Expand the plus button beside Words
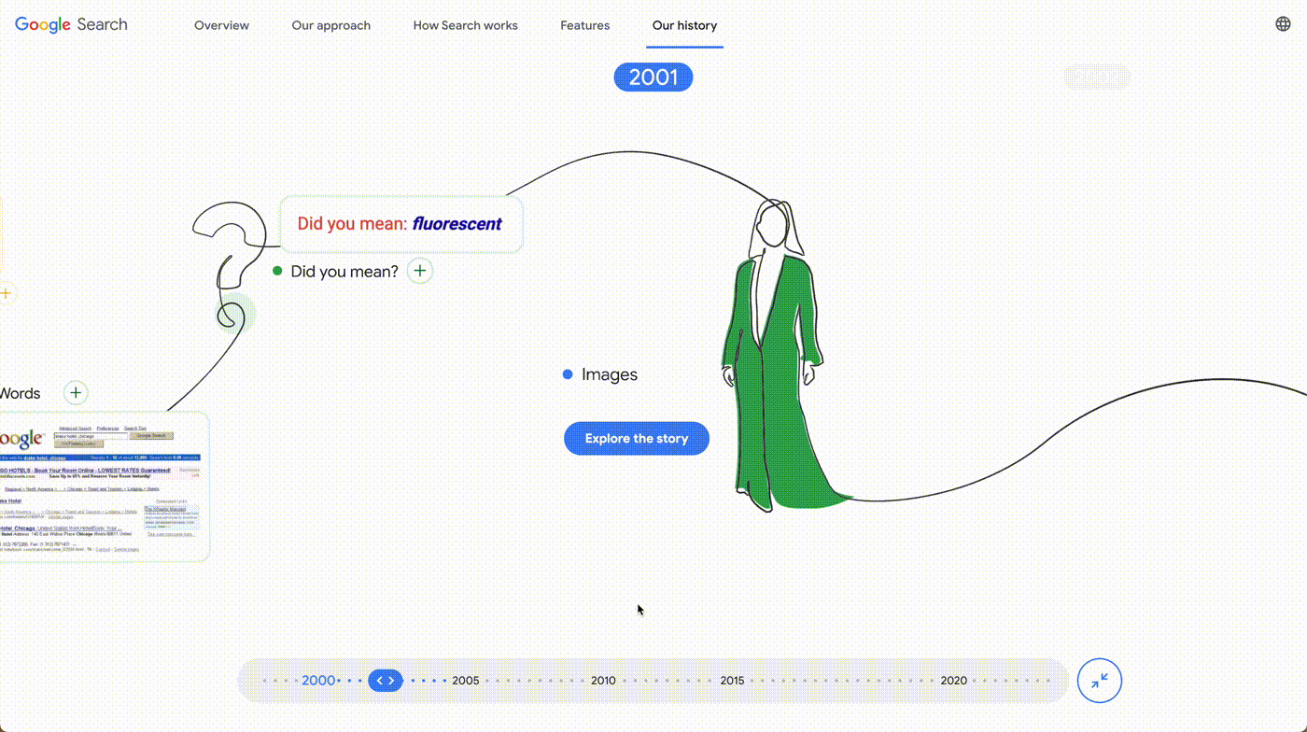This screenshot has width=1307, height=732. coord(76,393)
